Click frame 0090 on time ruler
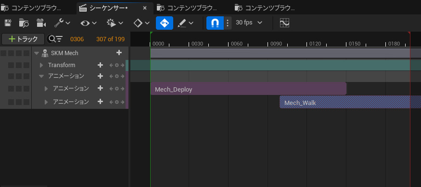Image resolution: width=421 pixels, height=187 pixels. [x=276, y=44]
